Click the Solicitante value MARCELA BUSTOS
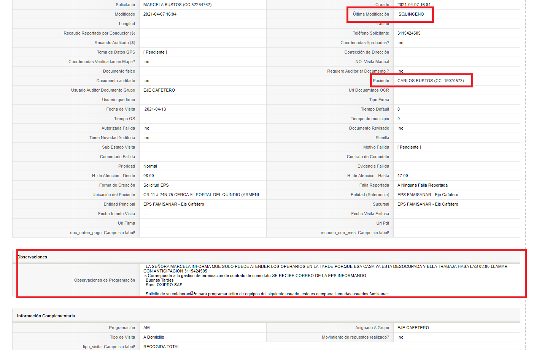534x350 pixels. (177, 5)
